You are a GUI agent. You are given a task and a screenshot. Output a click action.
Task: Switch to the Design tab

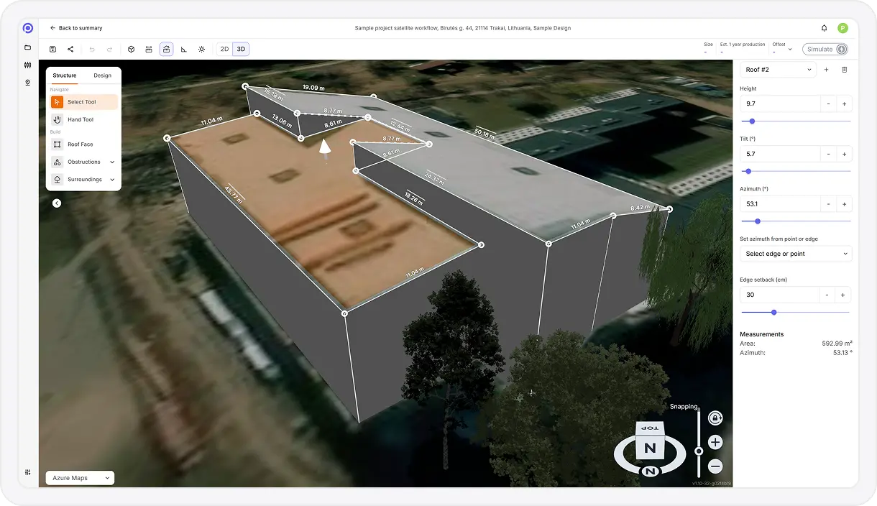(x=103, y=75)
